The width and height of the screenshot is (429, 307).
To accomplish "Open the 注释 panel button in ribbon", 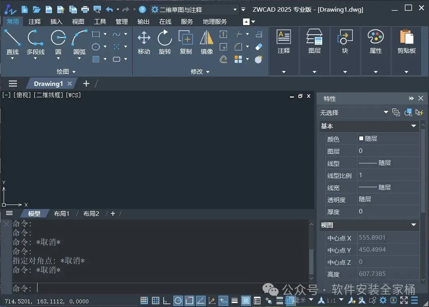I will [284, 42].
